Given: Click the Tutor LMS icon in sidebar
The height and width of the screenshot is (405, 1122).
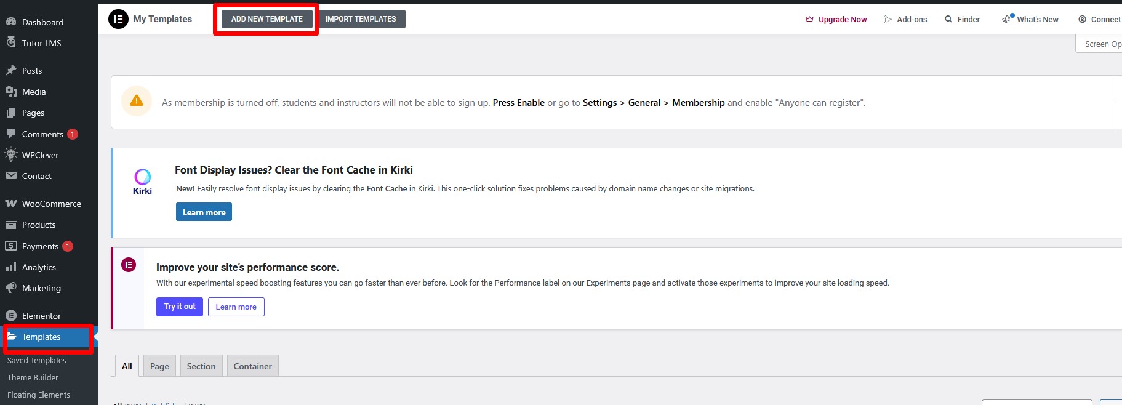Looking at the screenshot, I should click(11, 42).
